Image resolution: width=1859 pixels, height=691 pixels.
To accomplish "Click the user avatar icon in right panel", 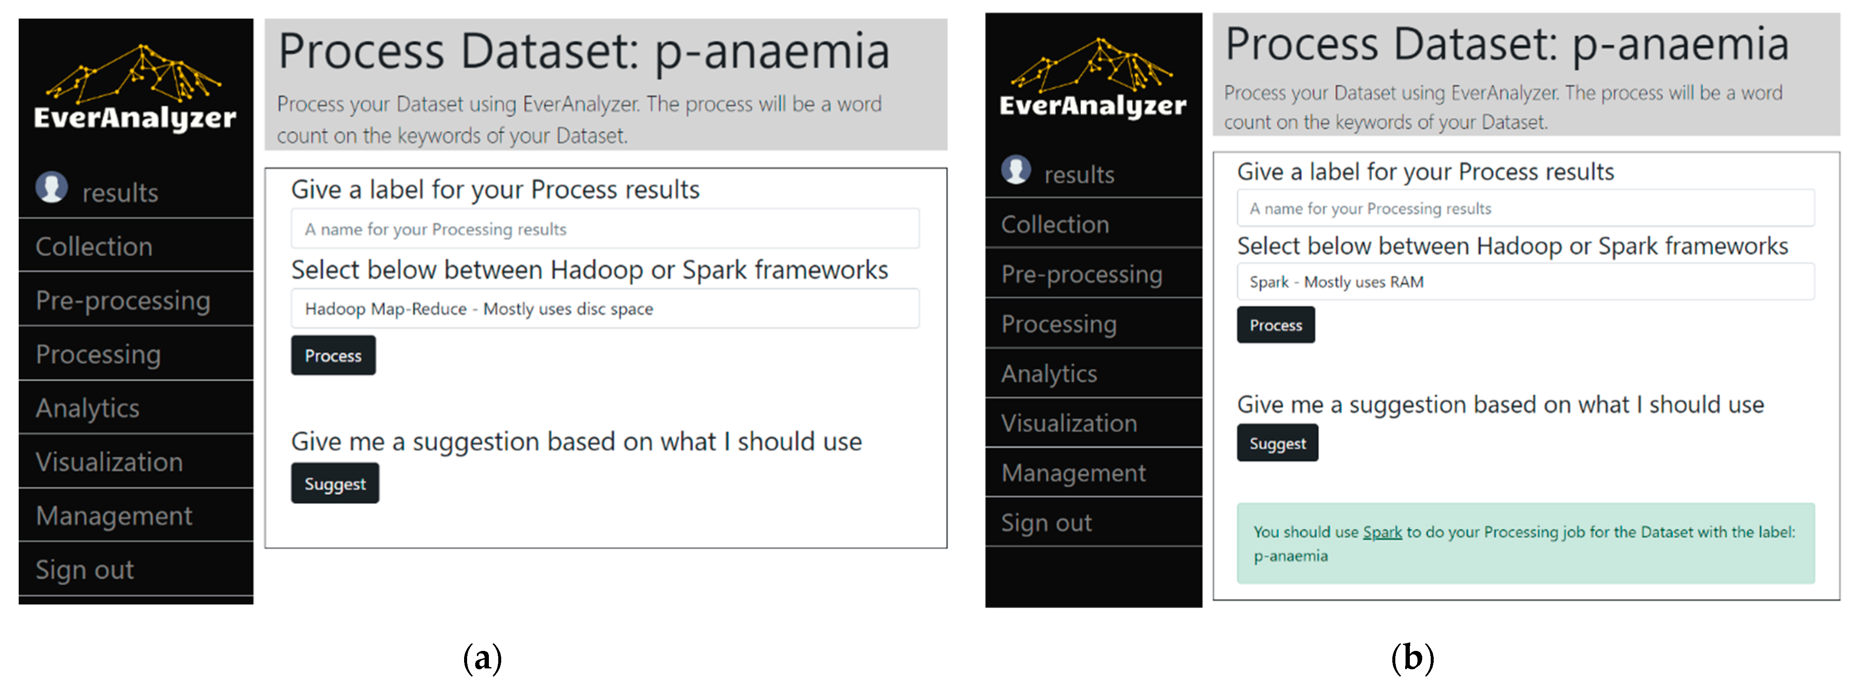I will pos(1016,170).
